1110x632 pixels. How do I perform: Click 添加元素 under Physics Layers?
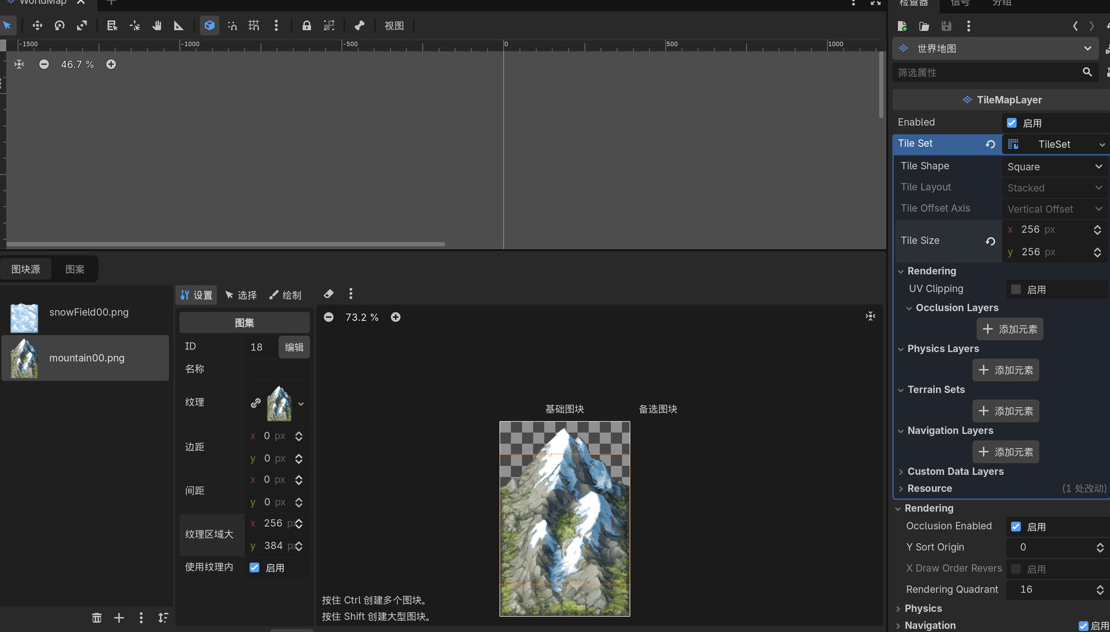click(1005, 370)
